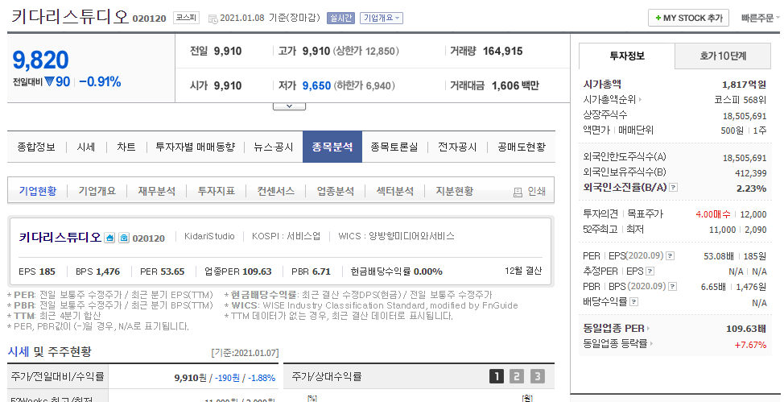
Task: Open 시세 tab
Action: click(85, 147)
